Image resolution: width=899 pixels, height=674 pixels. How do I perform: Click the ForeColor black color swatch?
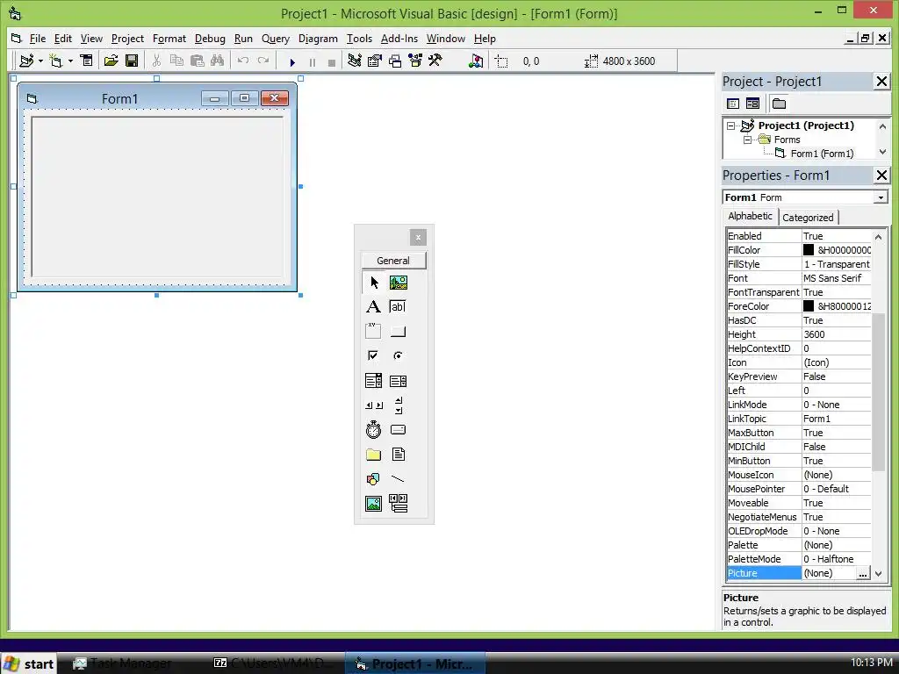[809, 306]
